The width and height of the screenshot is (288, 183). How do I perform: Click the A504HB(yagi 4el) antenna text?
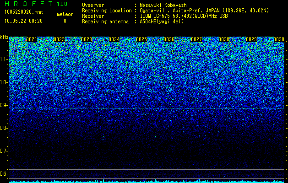point(162,22)
